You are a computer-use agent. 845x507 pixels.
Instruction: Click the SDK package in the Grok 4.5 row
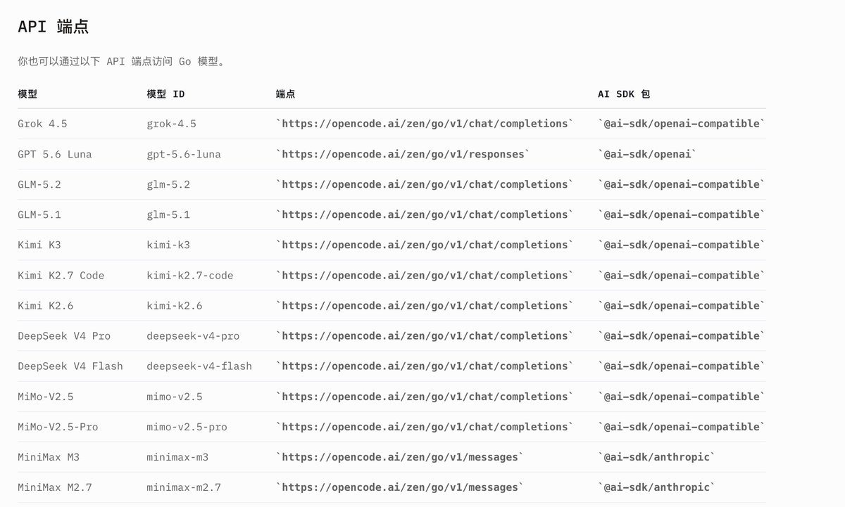681,124
